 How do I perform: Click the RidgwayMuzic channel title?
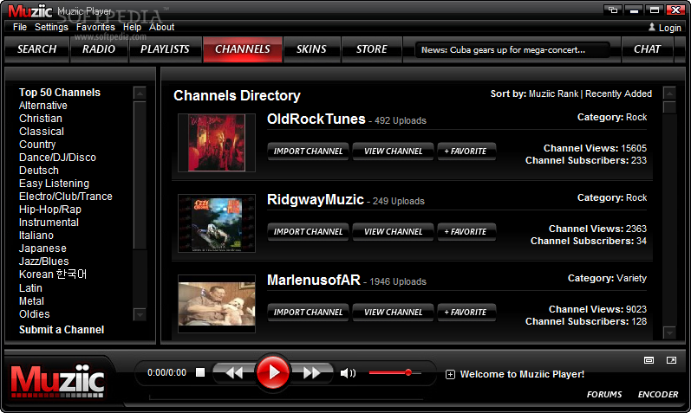[x=316, y=199]
